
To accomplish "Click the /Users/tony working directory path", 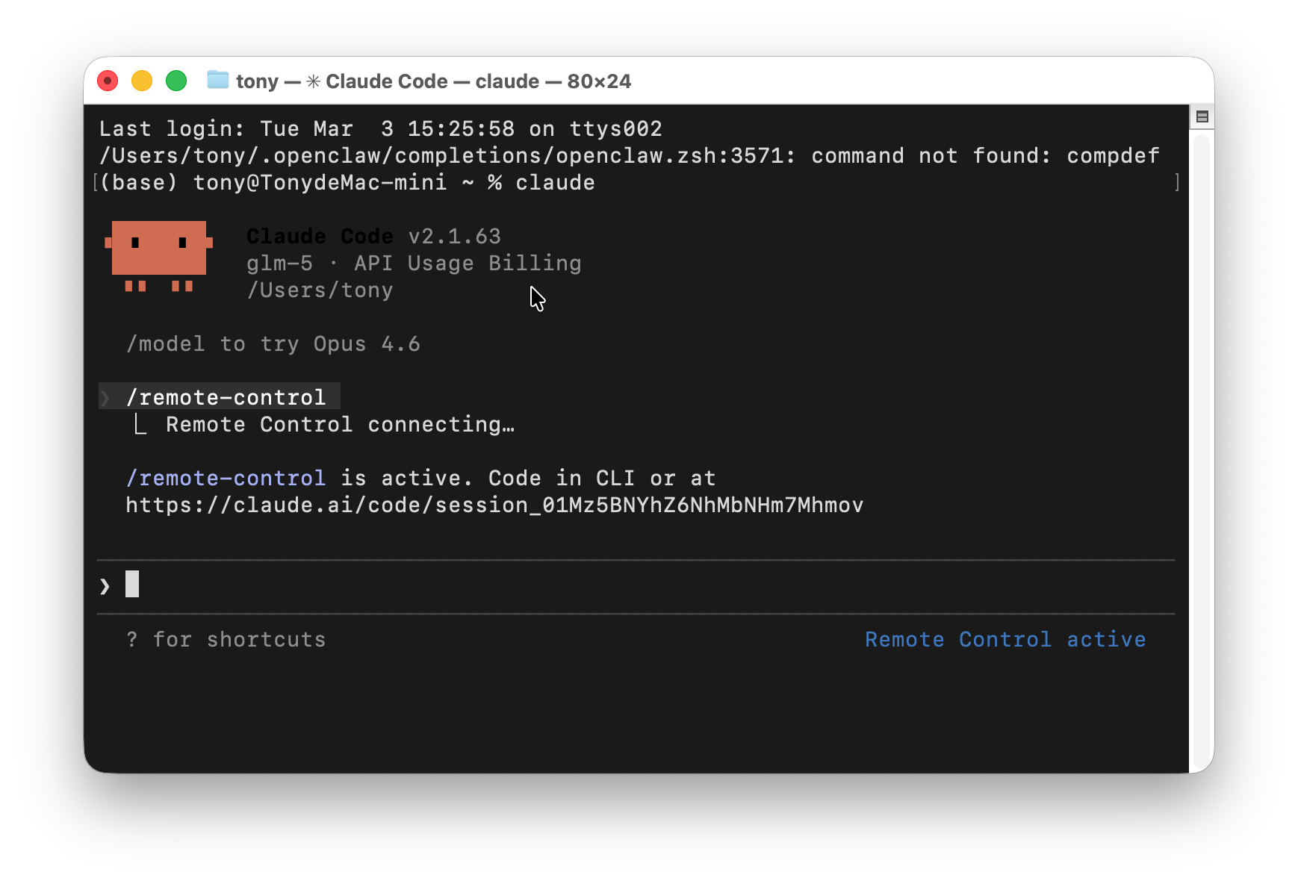I will [320, 290].
